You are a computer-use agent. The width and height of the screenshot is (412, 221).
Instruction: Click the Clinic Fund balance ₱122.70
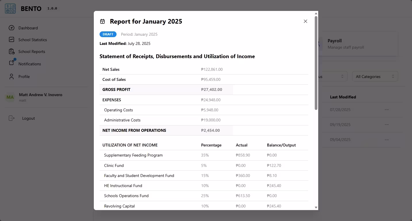pyautogui.click(x=274, y=165)
